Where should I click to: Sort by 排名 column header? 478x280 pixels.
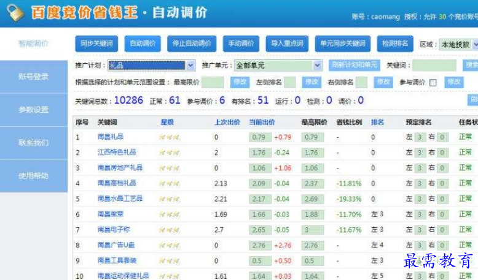click(377, 122)
